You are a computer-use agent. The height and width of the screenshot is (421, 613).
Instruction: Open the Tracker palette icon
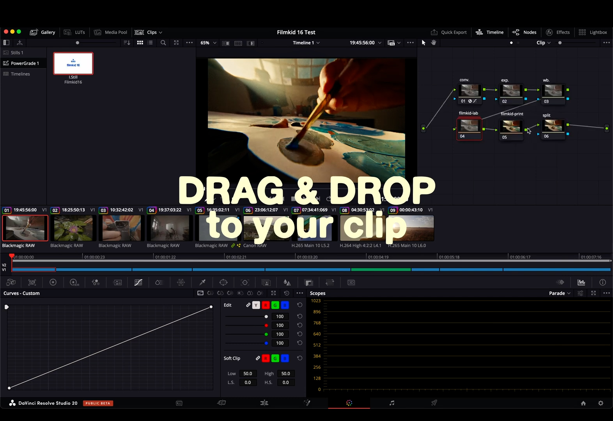click(x=245, y=283)
